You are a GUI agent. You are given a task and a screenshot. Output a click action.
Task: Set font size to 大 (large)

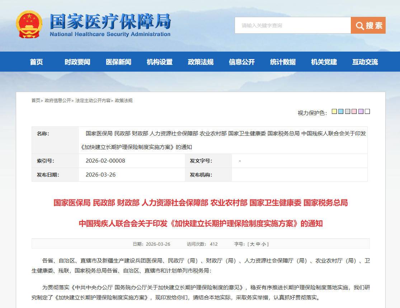pyautogui.click(x=252, y=244)
